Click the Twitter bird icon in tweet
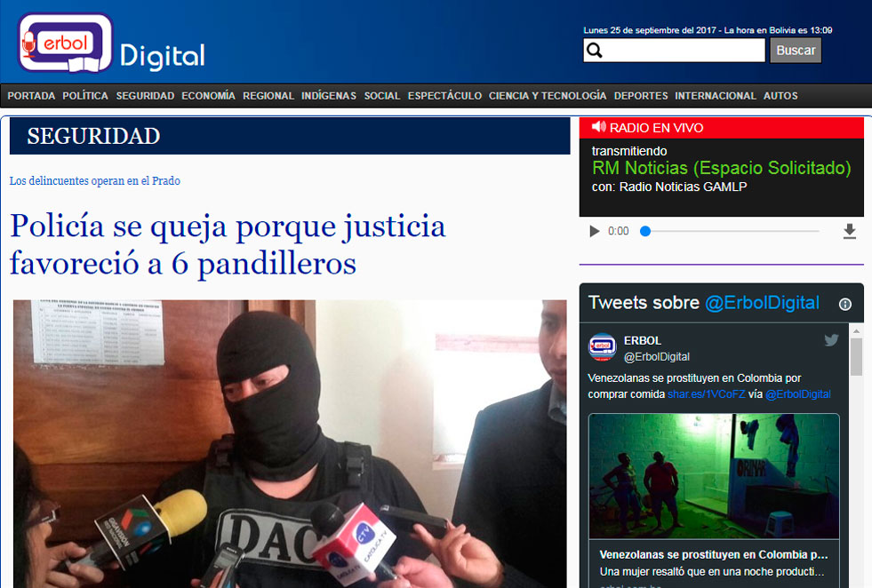 pyautogui.click(x=831, y=339)
